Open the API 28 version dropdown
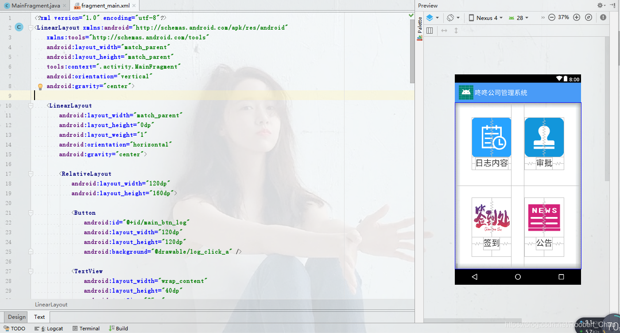 (x=519, y=18)
